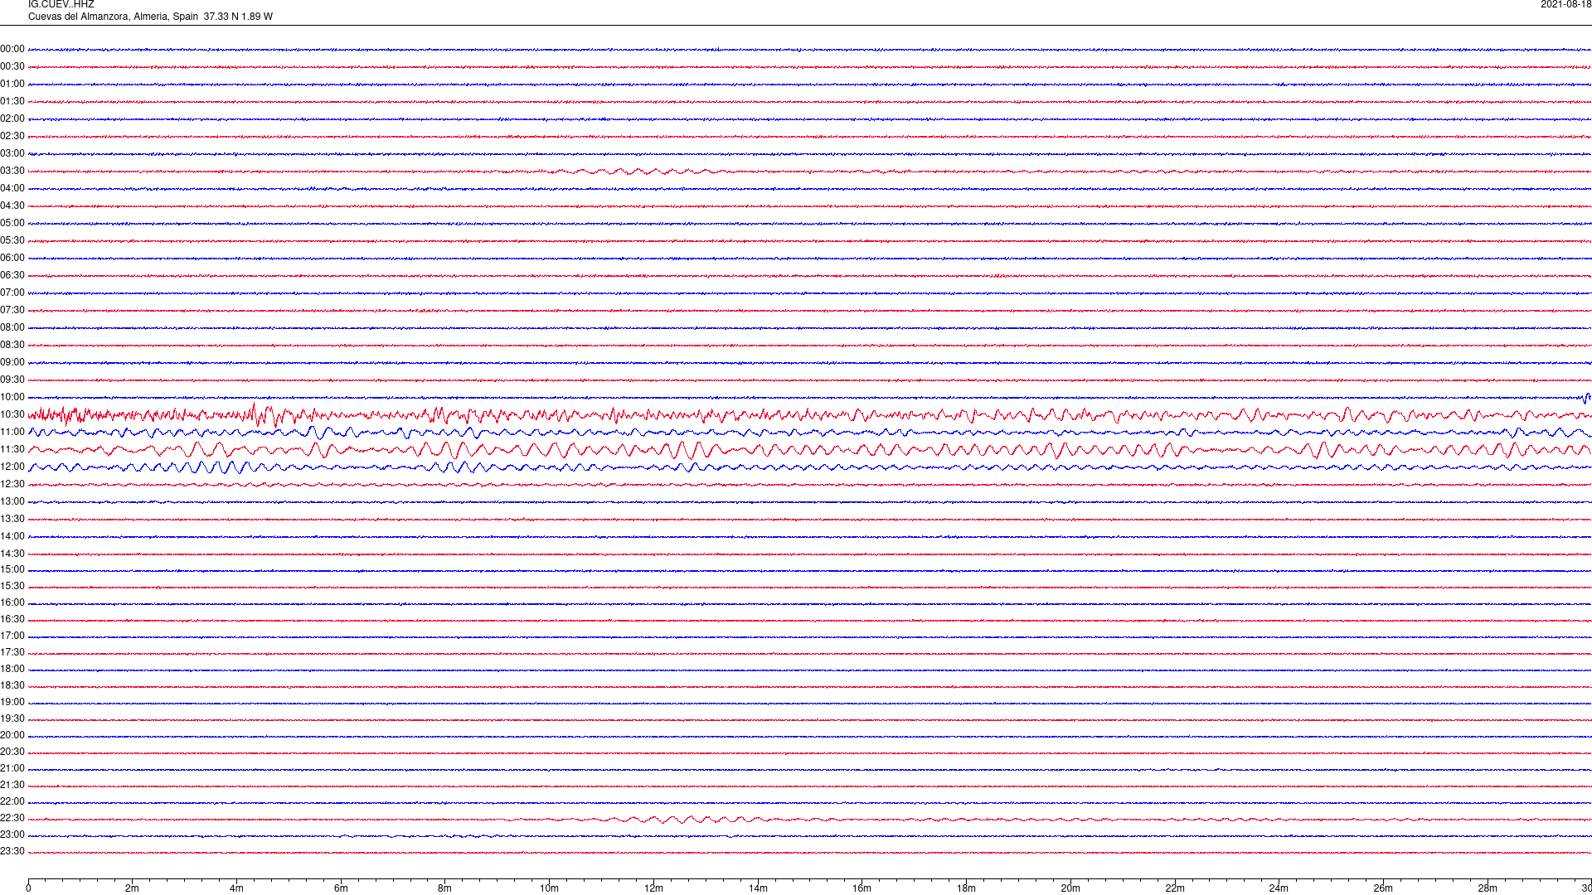Image resolution: width=1592 pixels, height=895 pixels.
Task: Select the 19:00 time row label
Action: (12, 702)
